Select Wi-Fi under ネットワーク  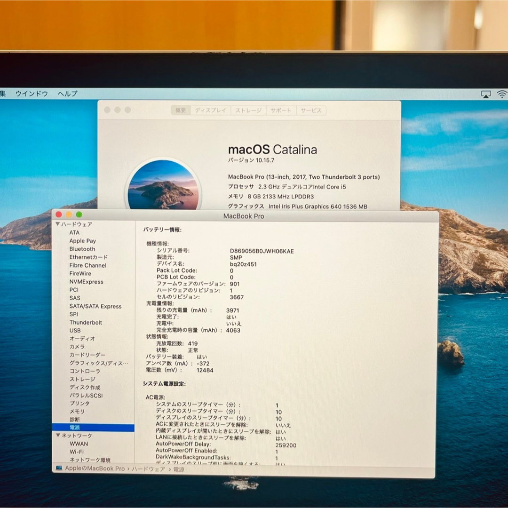(77, 452)
